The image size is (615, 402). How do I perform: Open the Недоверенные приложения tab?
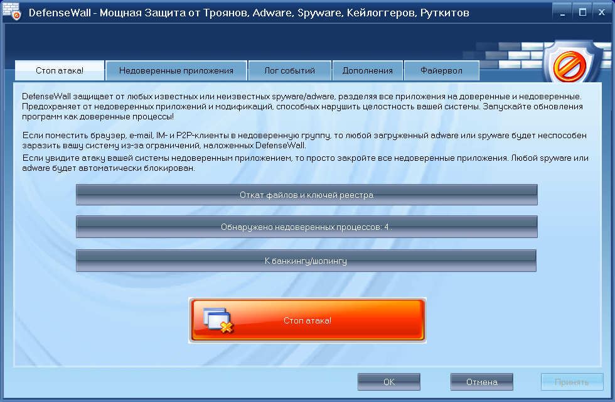[x=176, y=70]
